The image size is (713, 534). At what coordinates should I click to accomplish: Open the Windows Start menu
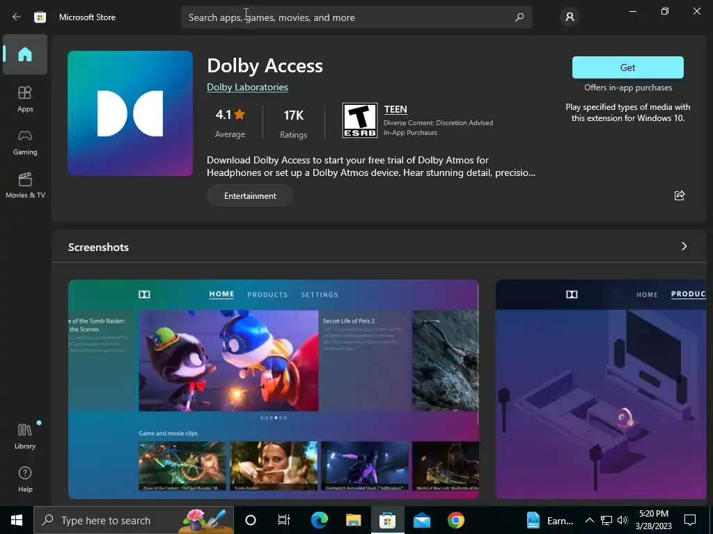coord(17,520)
